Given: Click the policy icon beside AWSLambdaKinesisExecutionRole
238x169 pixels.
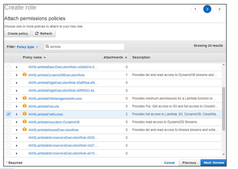Looking at the screenshot, I should 25,130.
